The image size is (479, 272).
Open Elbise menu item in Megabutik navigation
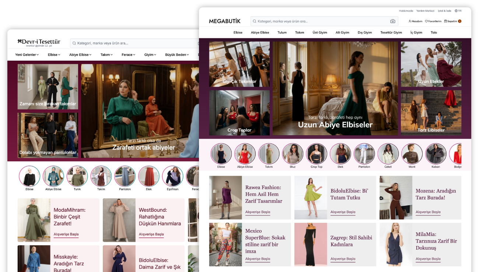tap(238, 32)
